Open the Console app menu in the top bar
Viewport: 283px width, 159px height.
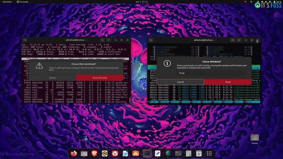click(23, 2)
